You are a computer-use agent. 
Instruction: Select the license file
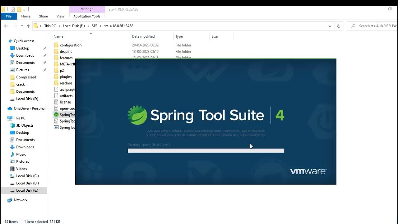point(65,102)
